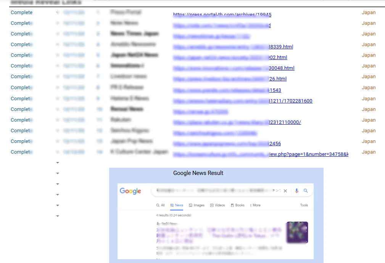Click inside the Google search input field
Image resolution: width=385 pixels, height=263 pixels.
pos(219,191)
